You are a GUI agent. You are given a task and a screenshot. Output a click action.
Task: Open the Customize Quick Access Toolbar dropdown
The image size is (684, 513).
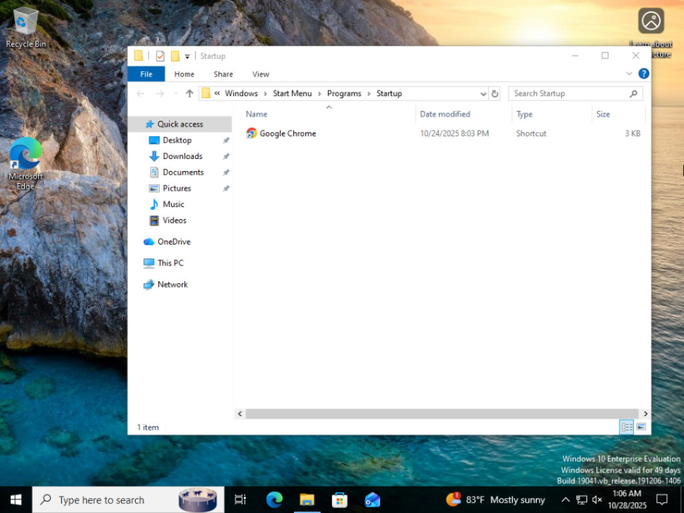pos(188,56)
